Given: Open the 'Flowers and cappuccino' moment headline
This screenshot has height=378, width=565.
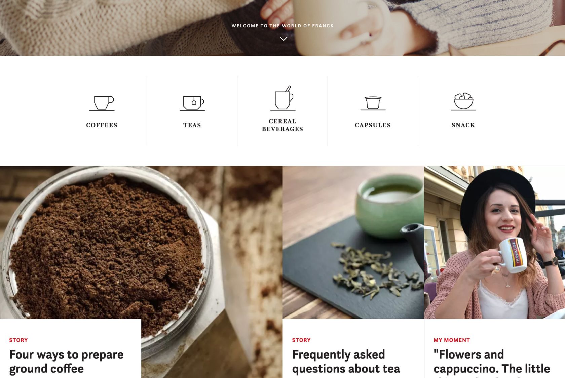Looking at the screenshot, I should (492, 363).
